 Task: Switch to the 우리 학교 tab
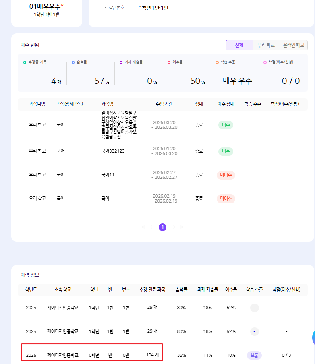coord(266,45)
